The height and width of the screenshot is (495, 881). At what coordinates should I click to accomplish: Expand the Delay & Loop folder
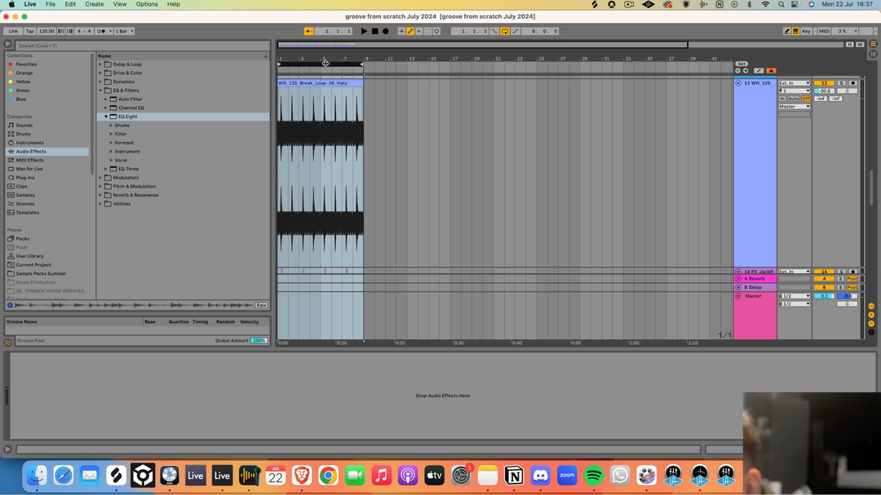point(100,64)
